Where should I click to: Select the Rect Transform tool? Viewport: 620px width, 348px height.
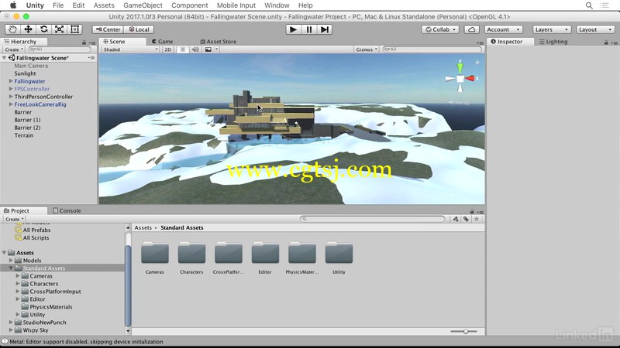tap(74, 29)
